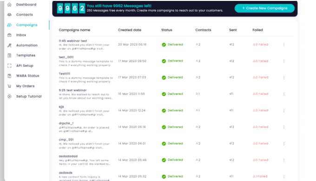Click date 17 Mar 2023 07:03

point(132,78)
